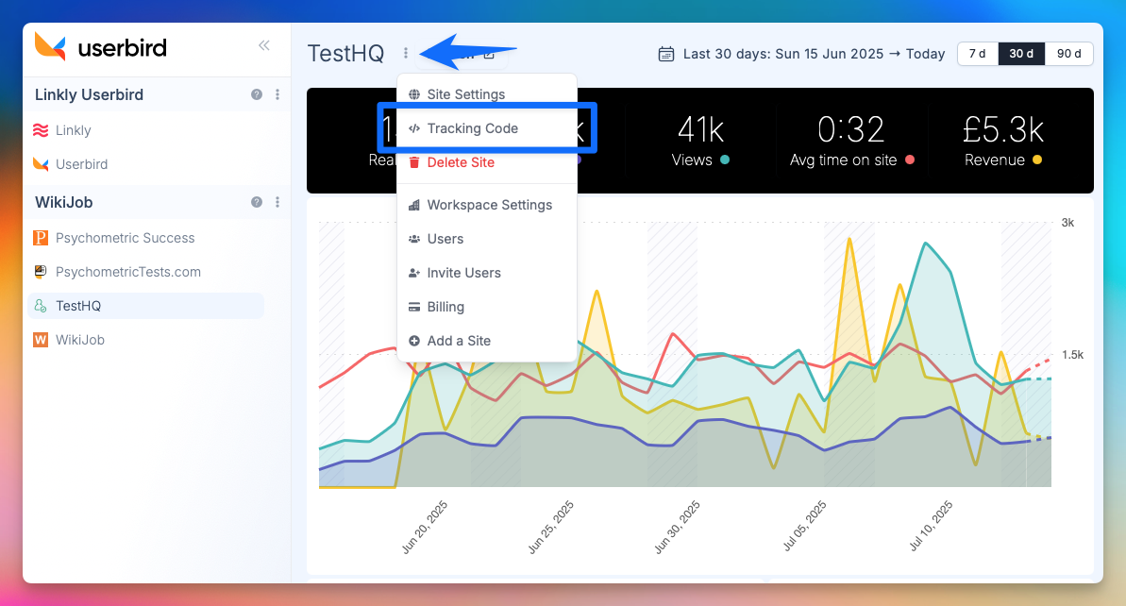The image size is (1126, 606).
Task: Choose Delete Site from the menu
Action: 487,162
